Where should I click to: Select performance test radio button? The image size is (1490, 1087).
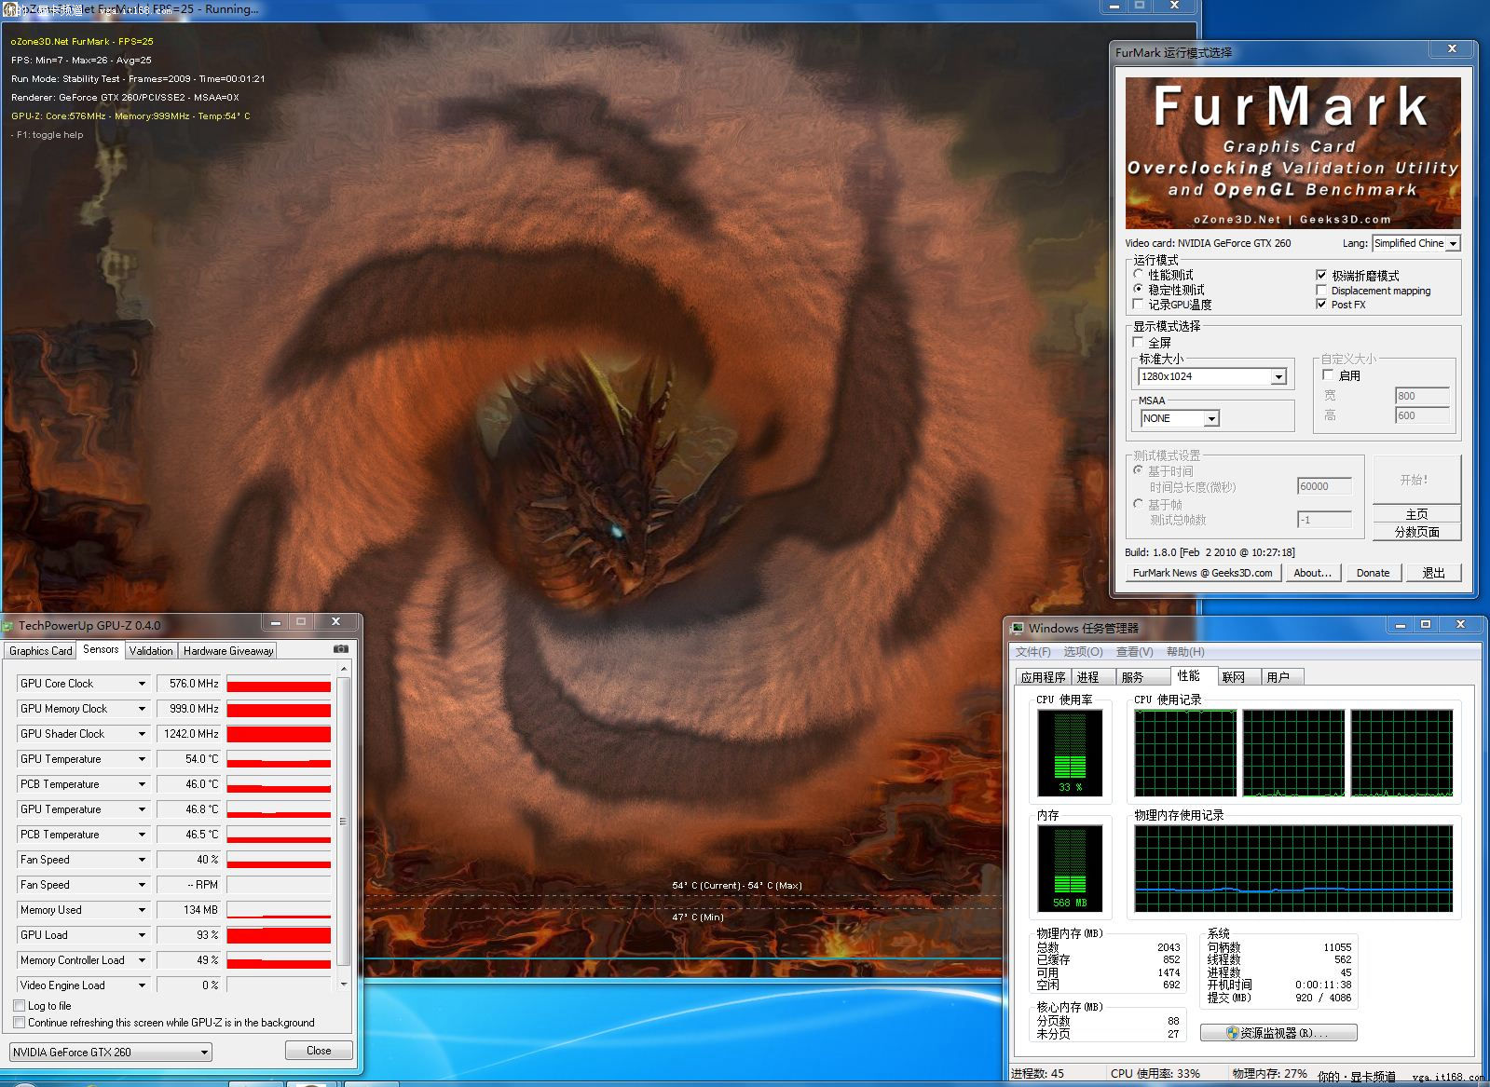1138,275
